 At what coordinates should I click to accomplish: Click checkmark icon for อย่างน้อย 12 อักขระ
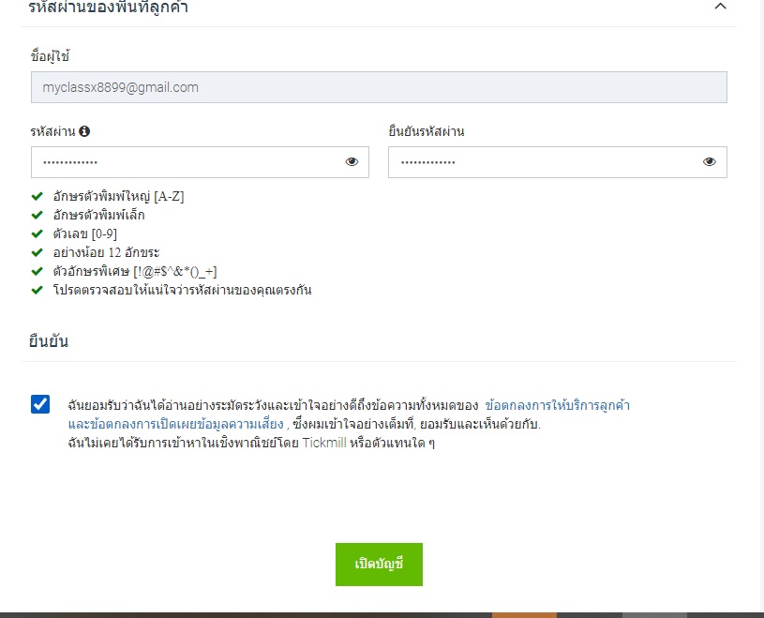[x=37, y=252]
